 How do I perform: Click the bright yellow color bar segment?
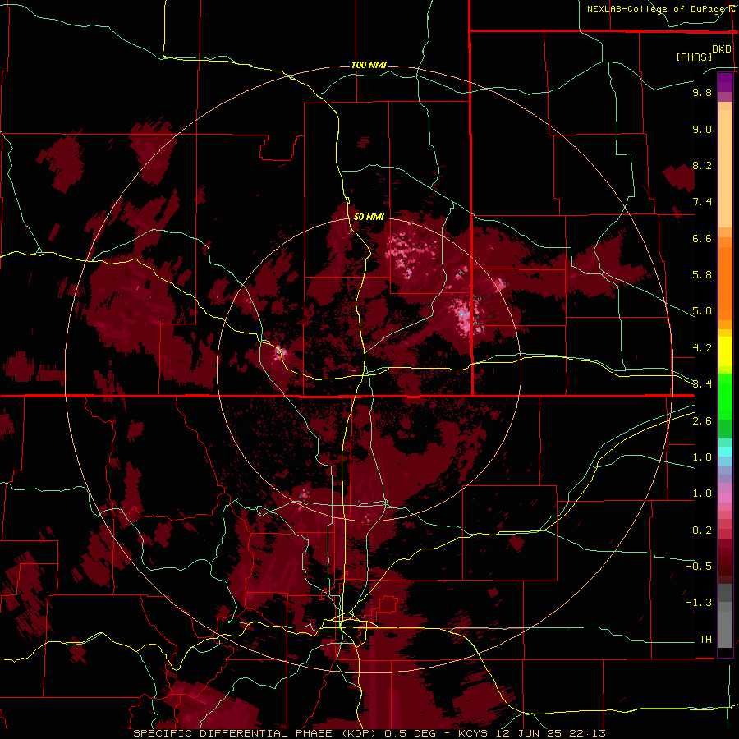(725, 351)
